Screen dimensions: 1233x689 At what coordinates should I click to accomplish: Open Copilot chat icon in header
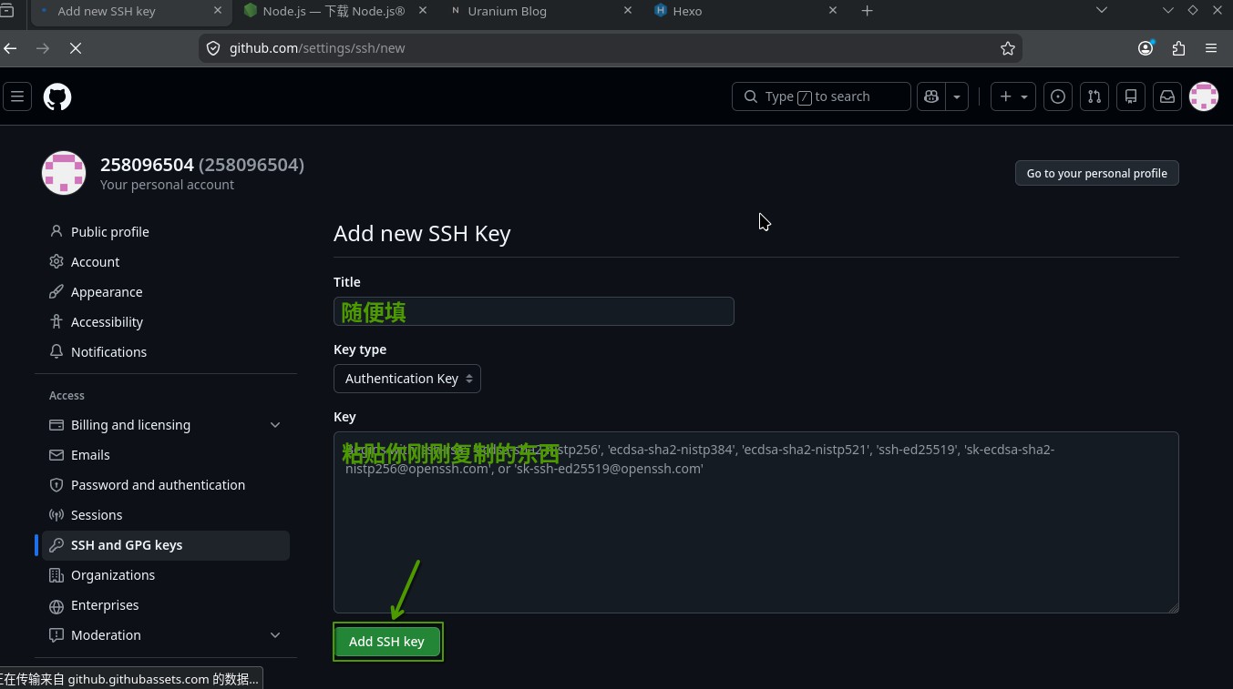[x=931, y=96]
